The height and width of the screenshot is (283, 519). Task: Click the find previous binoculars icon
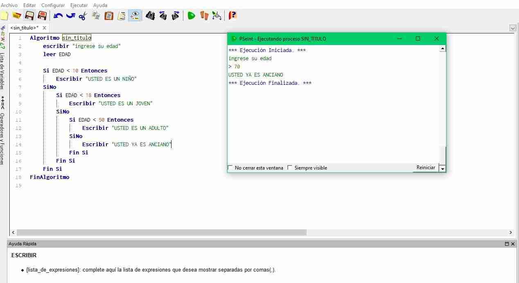click(163, 16)
